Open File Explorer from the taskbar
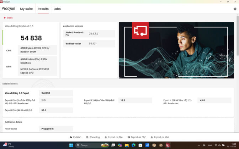 click(x=127, y=145)
